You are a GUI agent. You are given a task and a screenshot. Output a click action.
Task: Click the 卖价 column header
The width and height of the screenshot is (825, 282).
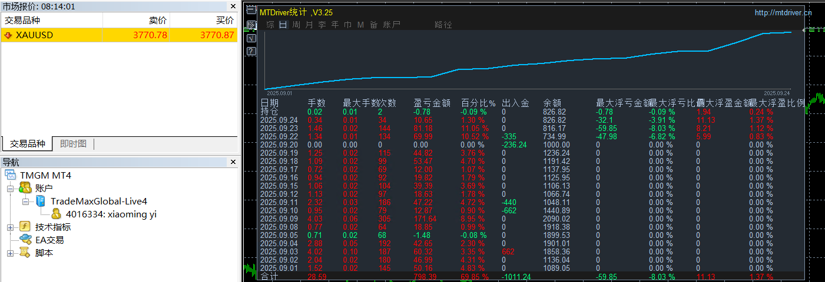pyautogui.click(x=158, y=20)
